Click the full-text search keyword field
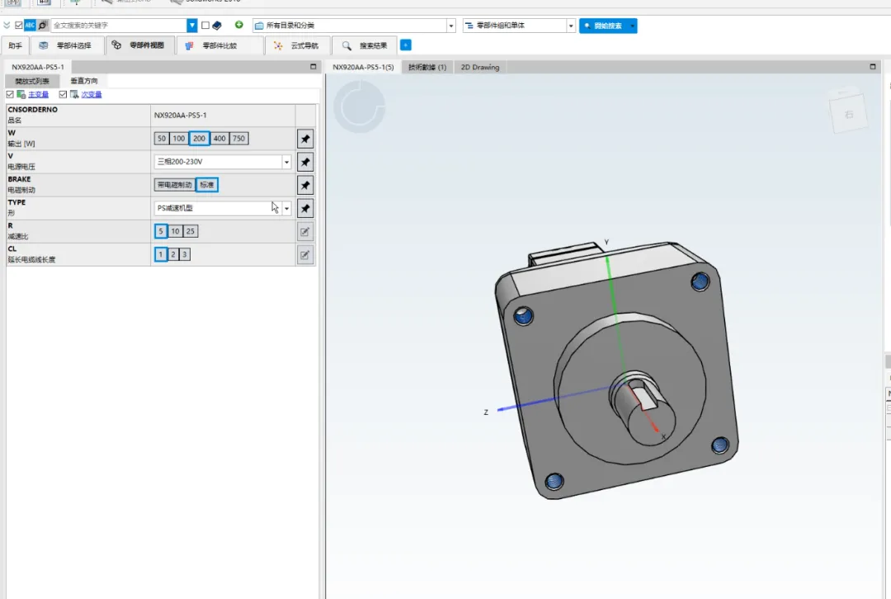Screen dimensions: 891x599 point(119,25)
